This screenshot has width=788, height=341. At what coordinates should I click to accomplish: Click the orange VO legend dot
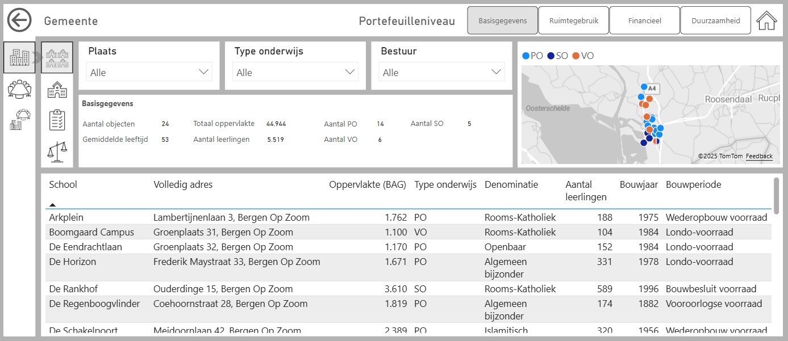pos(576,56)
